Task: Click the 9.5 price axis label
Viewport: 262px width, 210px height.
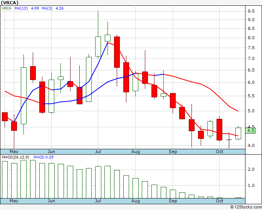Action: pos(251,11)
